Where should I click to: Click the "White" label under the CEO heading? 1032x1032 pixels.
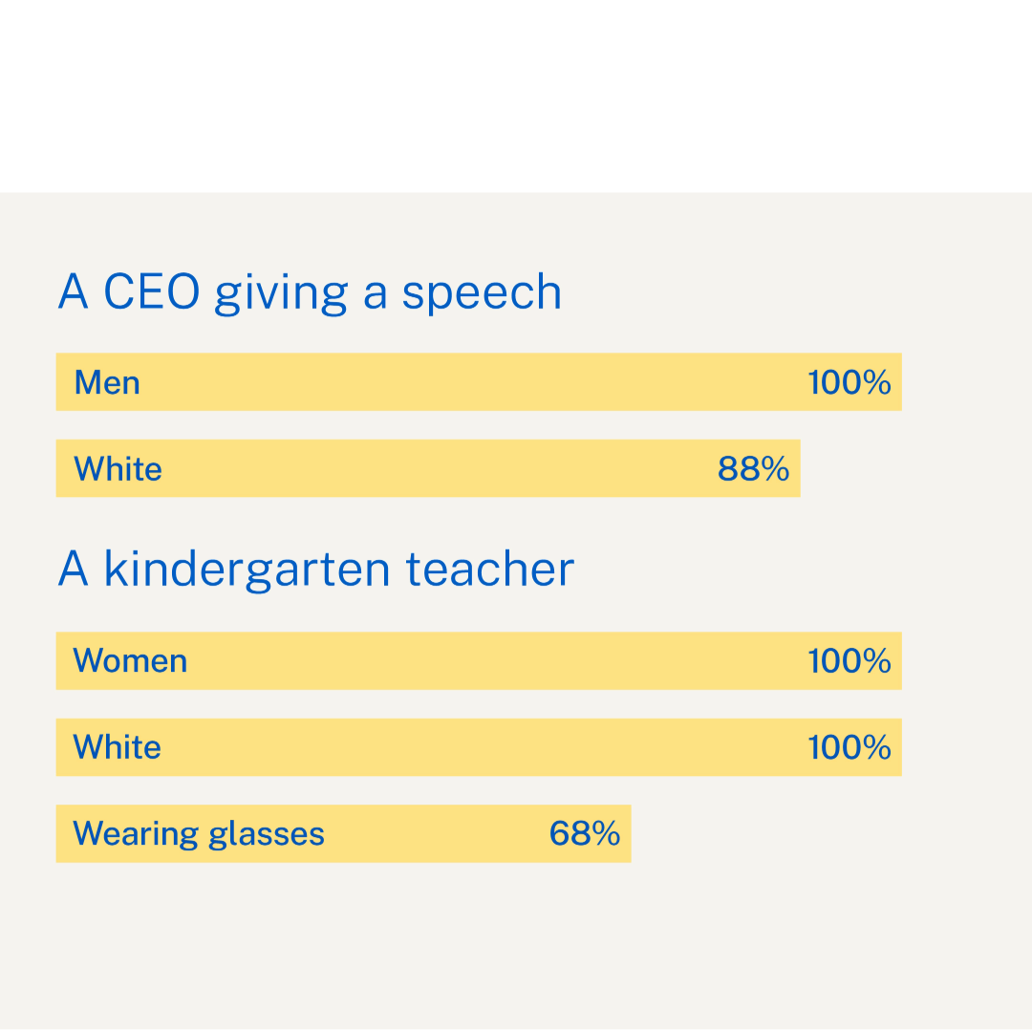(118, 469)
